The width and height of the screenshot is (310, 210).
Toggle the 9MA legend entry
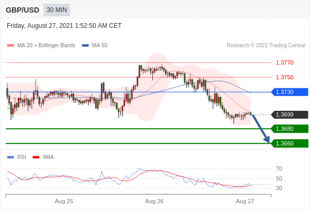(x=43, y=157)
